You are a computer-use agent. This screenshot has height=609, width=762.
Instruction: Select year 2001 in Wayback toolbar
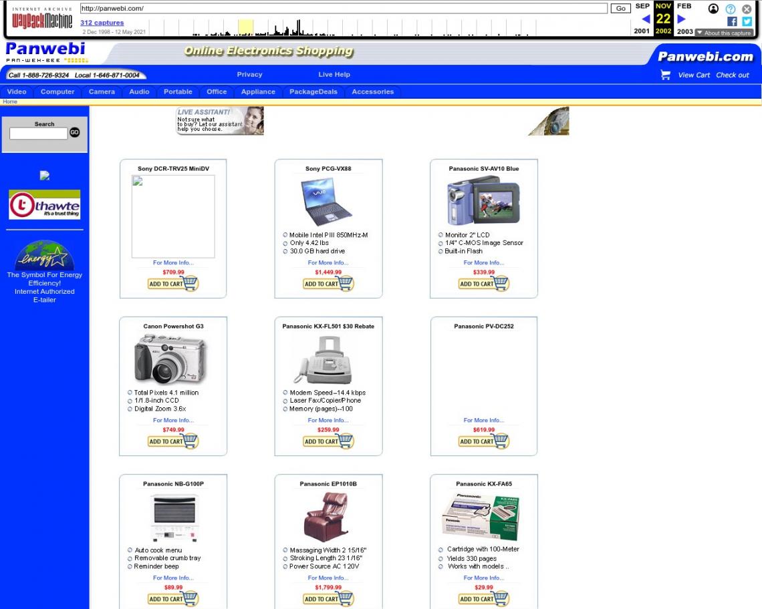642,31
